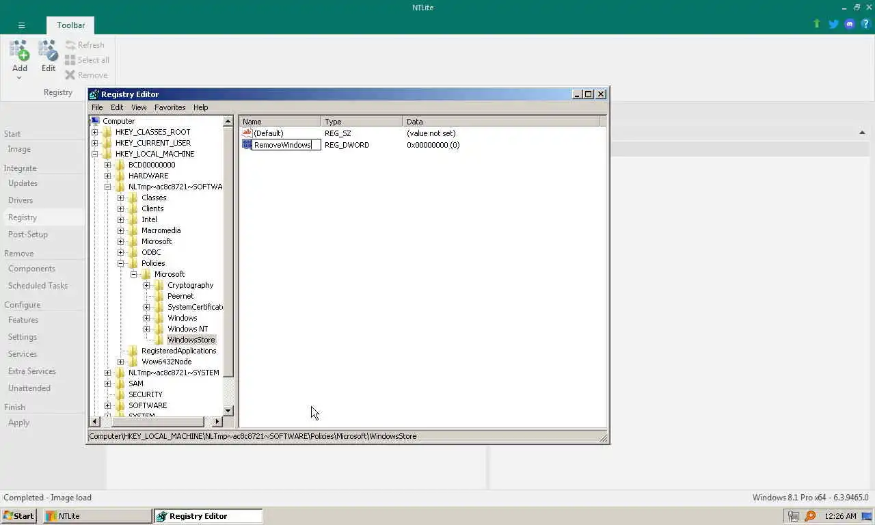Viewport: 875px width, 525px height.
Task: Select the RegisteredApplications key
Action: pos(178,351)
